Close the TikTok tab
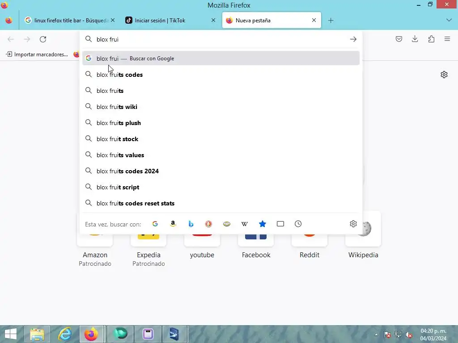Screen dimensions: 458x343 point(213,21)
